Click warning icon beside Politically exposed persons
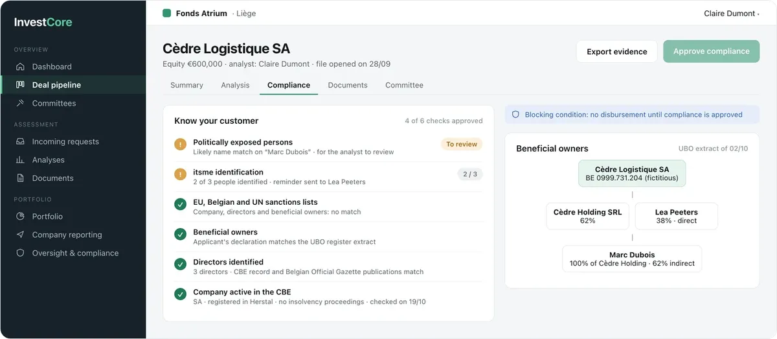Image resolution: width=777 pixels, height=339 pixels. pos(181,145)
